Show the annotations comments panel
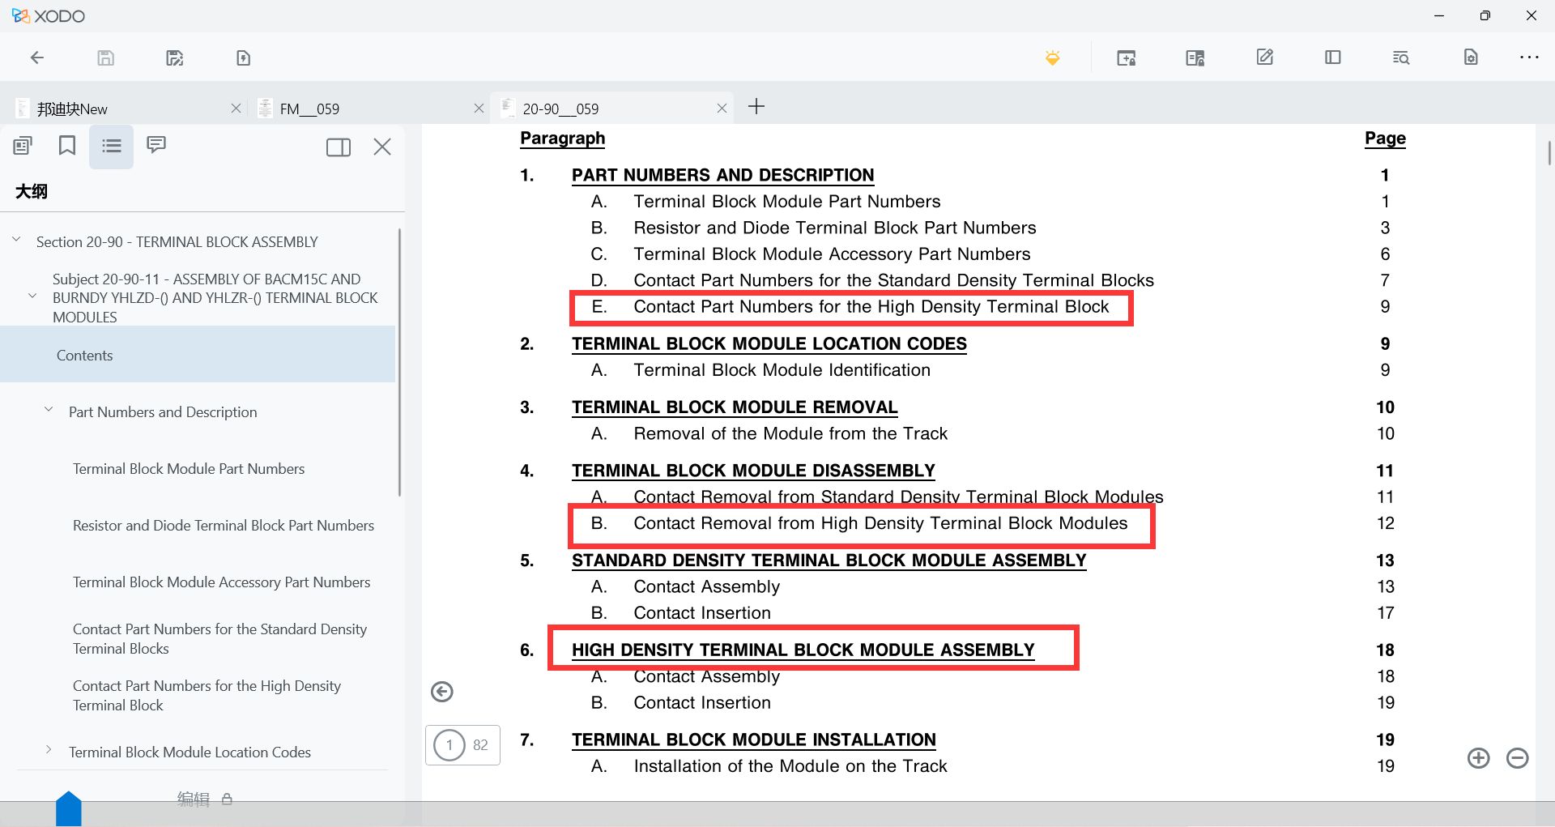 click(156, 146)
